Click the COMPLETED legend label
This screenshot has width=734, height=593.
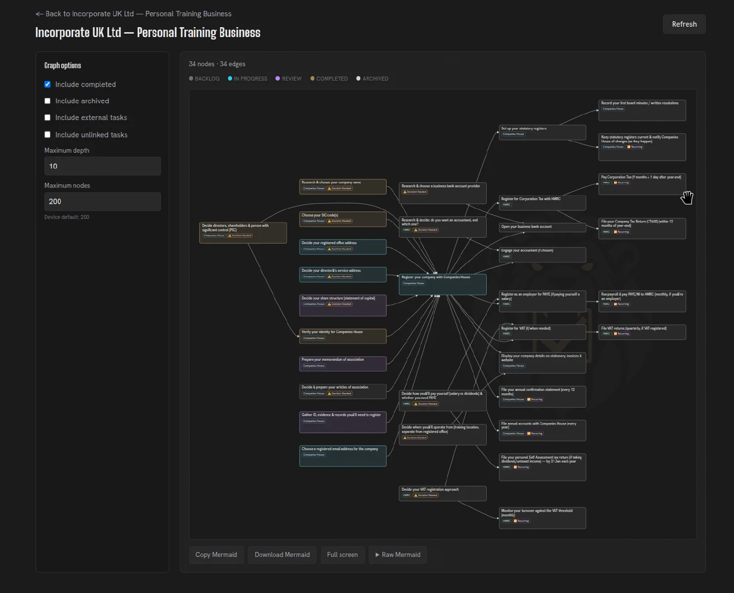(332, 79)
